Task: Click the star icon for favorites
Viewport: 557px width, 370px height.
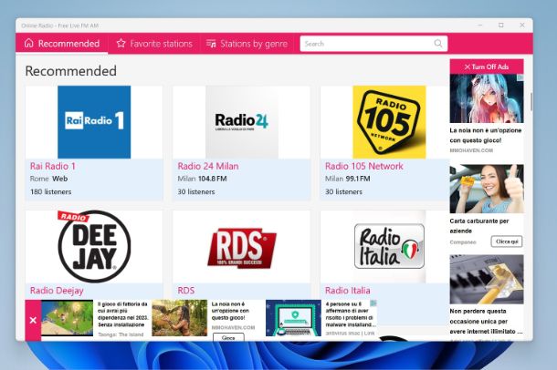Action: tap(121, 43)
